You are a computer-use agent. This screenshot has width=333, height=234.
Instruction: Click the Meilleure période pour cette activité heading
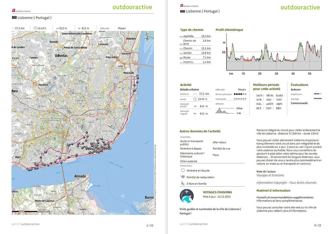pyautogui.click(x=266, y=87)
